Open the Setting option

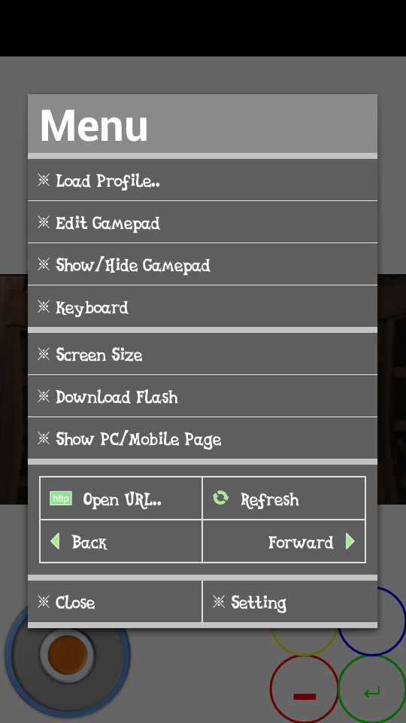[x=290, y=601]
